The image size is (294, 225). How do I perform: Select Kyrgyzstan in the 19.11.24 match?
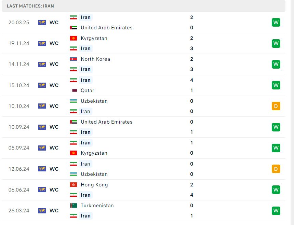point(94,38)
